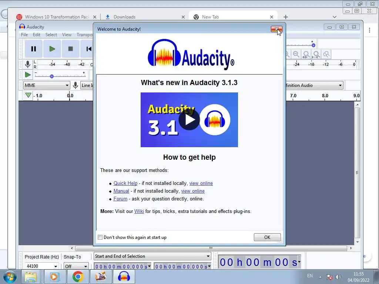Click the vertical scrollbar in Audacity
The image size is (379, 284).
point(357,173)
